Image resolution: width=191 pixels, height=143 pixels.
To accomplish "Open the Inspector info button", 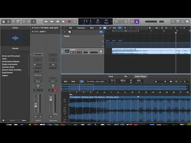I will click(x=8, y=21).
